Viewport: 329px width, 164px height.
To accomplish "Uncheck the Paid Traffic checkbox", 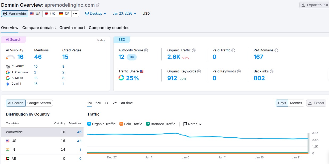I will 121,124.
